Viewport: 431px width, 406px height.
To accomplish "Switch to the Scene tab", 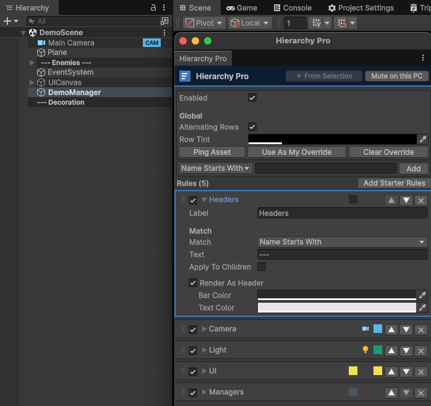I will pyautogui.click(x=195, y=7).
